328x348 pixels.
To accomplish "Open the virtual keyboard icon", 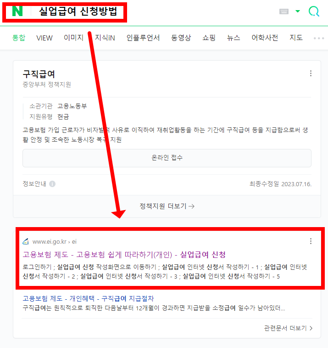I will click(x=284, y=11).
